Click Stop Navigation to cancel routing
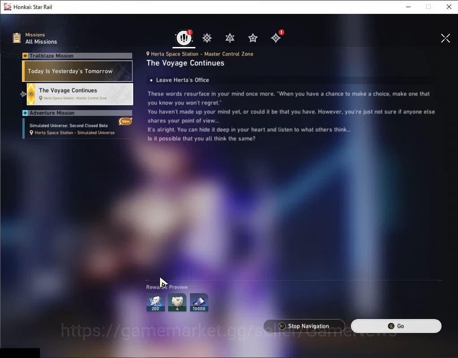Screen dimensions: 458x358 tap(304, 326)
